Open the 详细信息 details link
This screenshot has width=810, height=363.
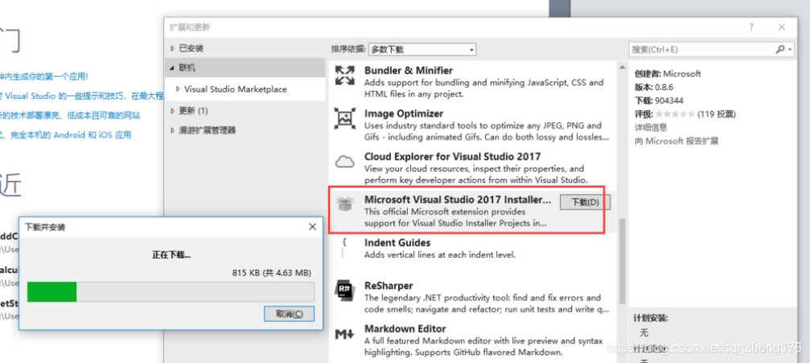tap(651, 127)
